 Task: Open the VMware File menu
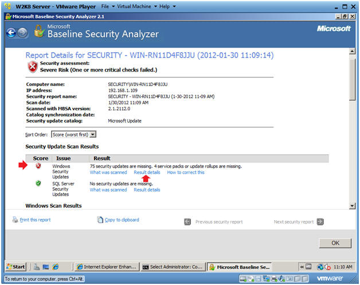pos(108,6)
